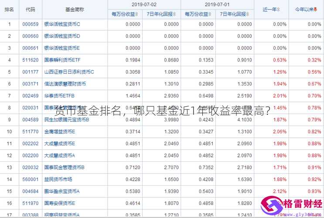Open the 华泰货币ETFB fund page
The image size is (324, 218).
59,96
